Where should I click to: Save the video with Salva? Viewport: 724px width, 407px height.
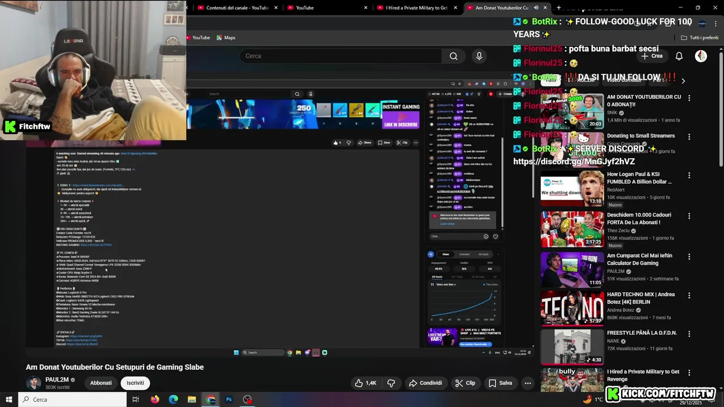click(x=500, y=383)
